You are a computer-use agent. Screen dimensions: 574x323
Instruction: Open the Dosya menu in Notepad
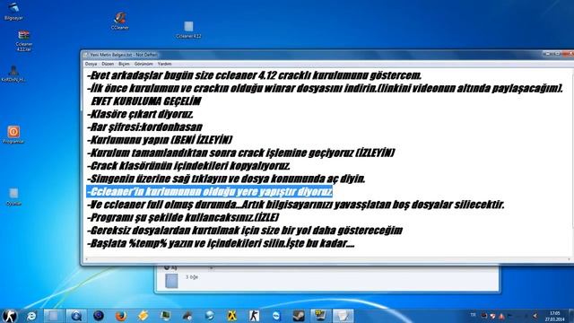tap(91, 64)
